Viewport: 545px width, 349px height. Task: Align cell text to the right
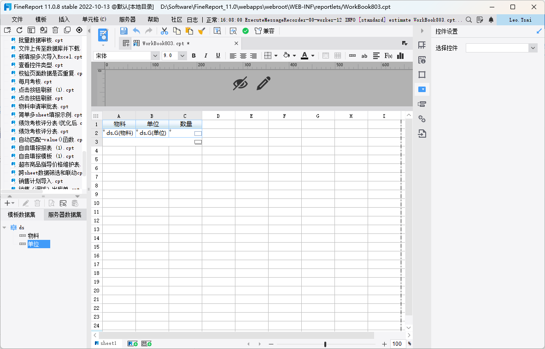253,56
